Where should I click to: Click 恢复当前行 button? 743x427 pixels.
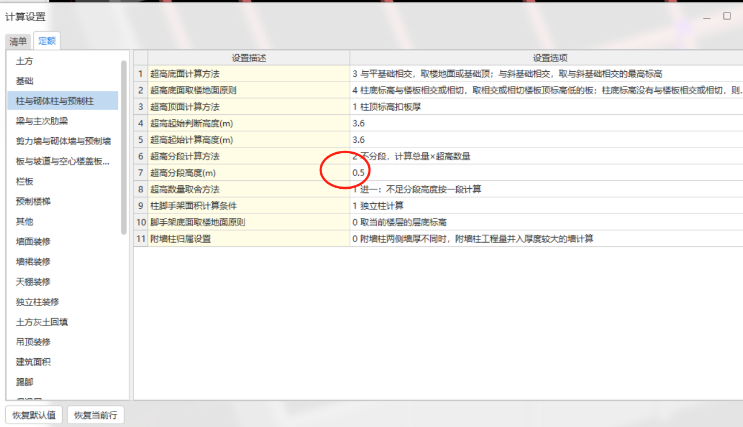point(95,415)
